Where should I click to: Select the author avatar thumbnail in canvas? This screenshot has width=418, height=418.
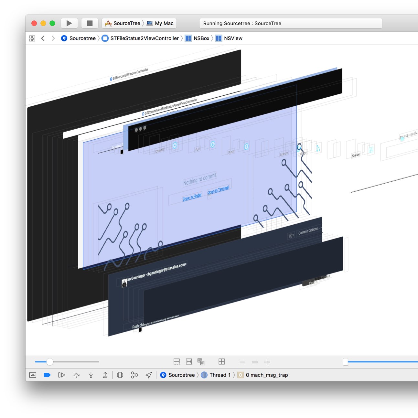124,283
